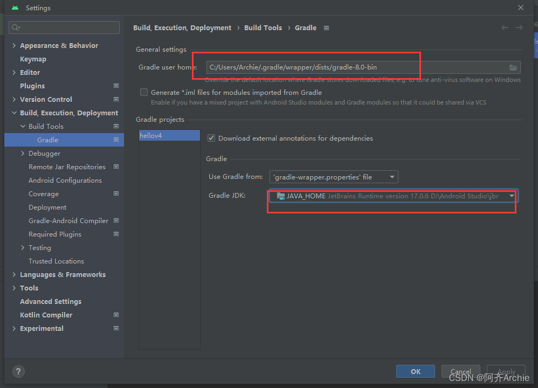The image size is (538, 388).
Task: Click the OK button
Action: pyautogui.click(x=416, y=371)
